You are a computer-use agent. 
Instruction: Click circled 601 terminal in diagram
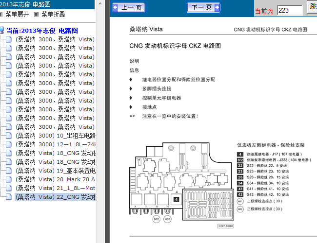pyautogui.click(x=168, y=219)
